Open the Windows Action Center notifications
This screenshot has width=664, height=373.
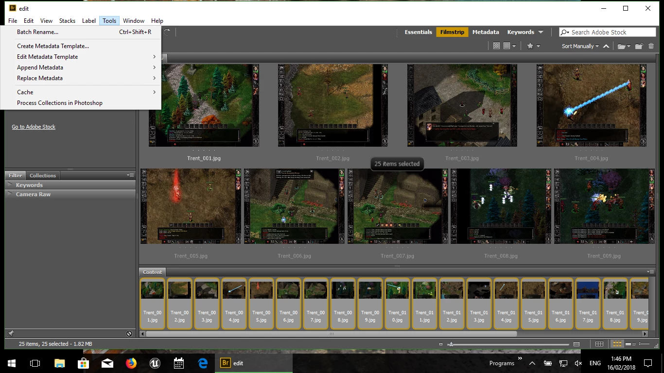click(x=647, y=363)
